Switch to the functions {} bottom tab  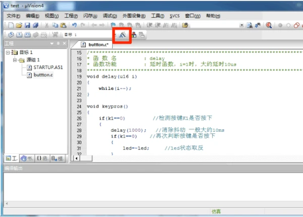tap(42, 158)
